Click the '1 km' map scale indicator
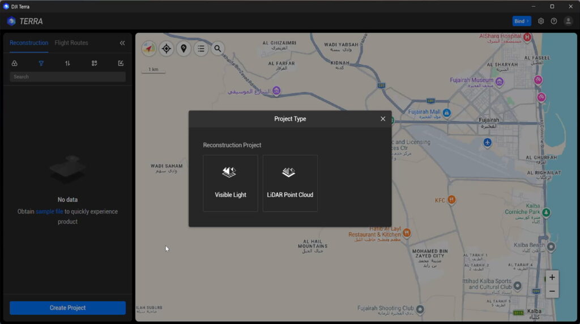The image size is (580, 324). click(x=153, y=70)
